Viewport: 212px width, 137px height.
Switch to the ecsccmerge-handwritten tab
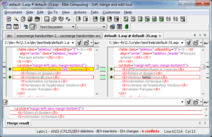point(59,36)
